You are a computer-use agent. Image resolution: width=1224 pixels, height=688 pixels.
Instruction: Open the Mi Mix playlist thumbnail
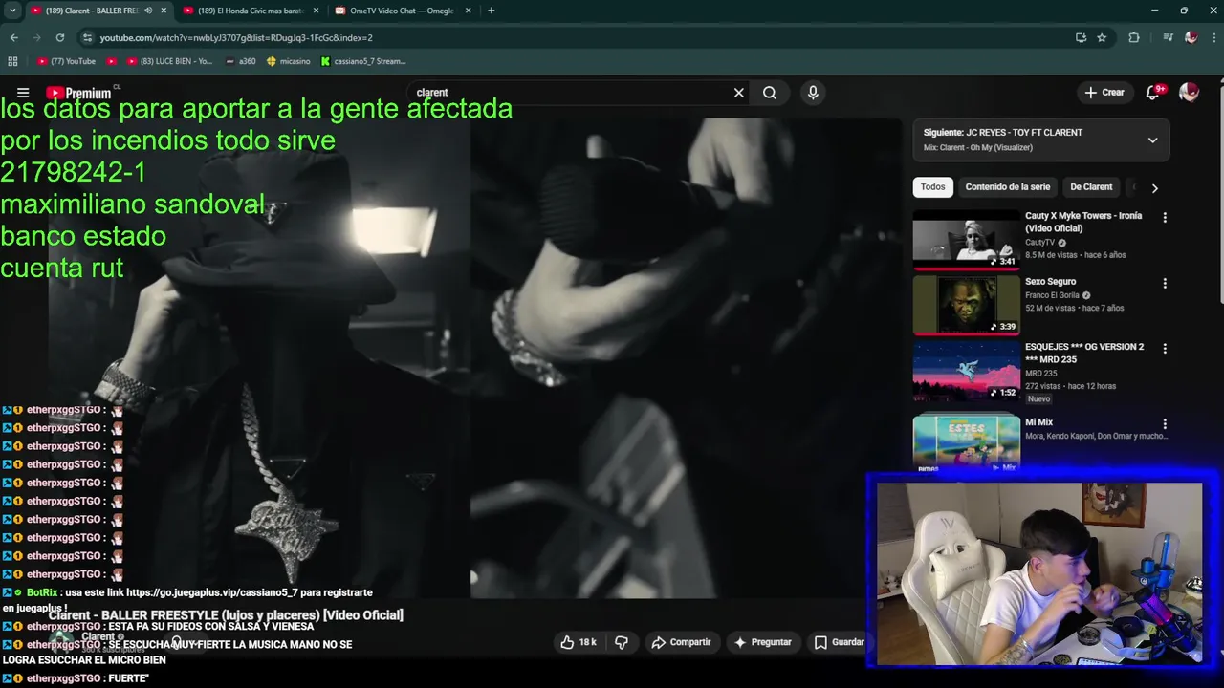966,443
